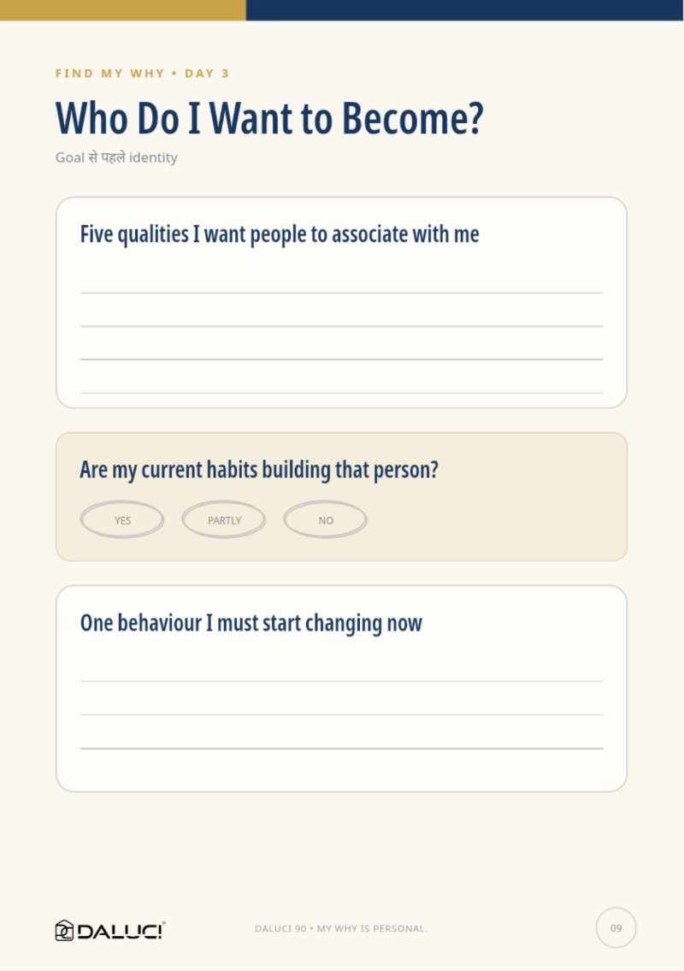Click second line under One behaviour heading

[341, 714]
